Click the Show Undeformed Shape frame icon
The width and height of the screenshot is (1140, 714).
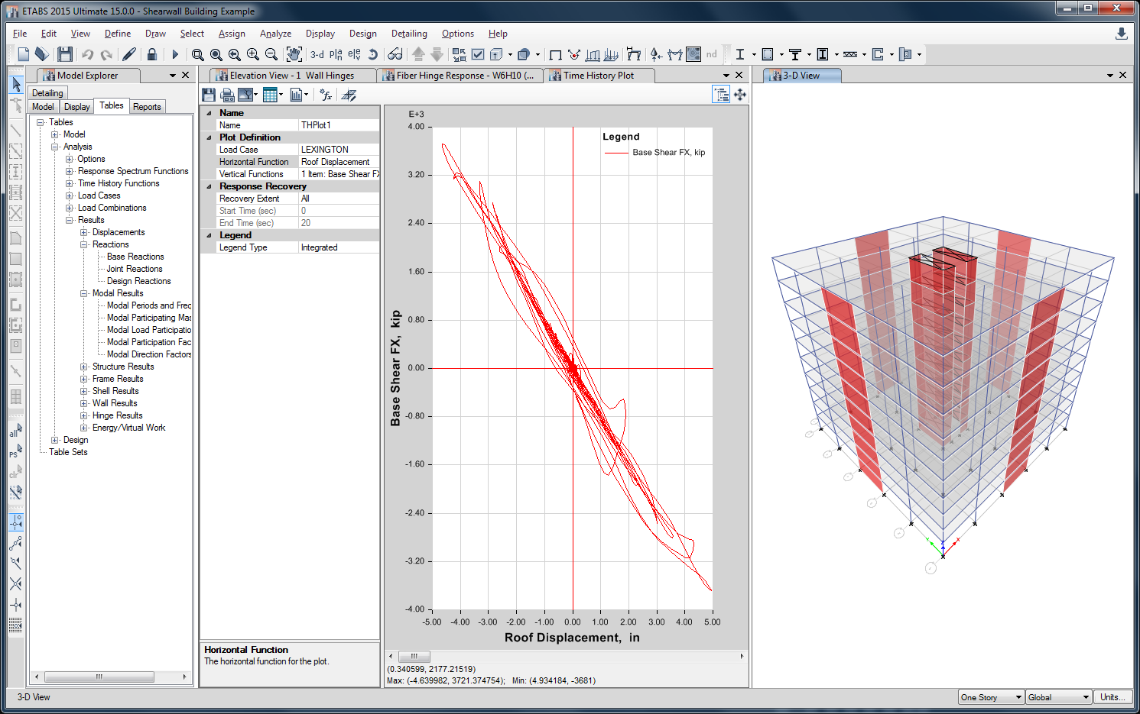pos(556,54)
